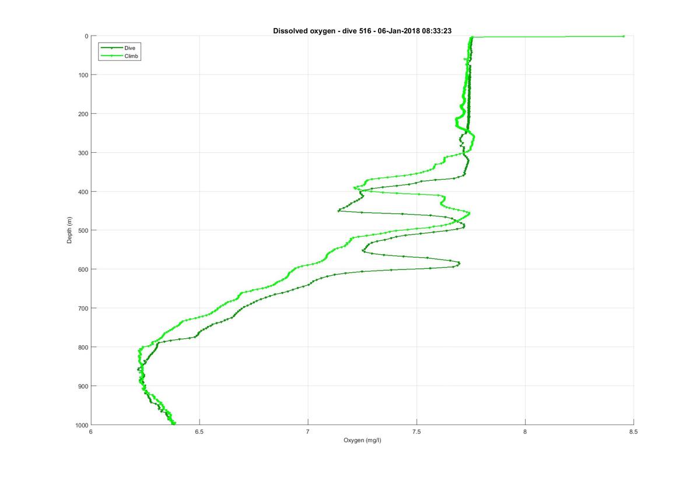Click y-axis tick label '400'
The width and height of the screenshot is (700, 477).
[x=83, y=191]
